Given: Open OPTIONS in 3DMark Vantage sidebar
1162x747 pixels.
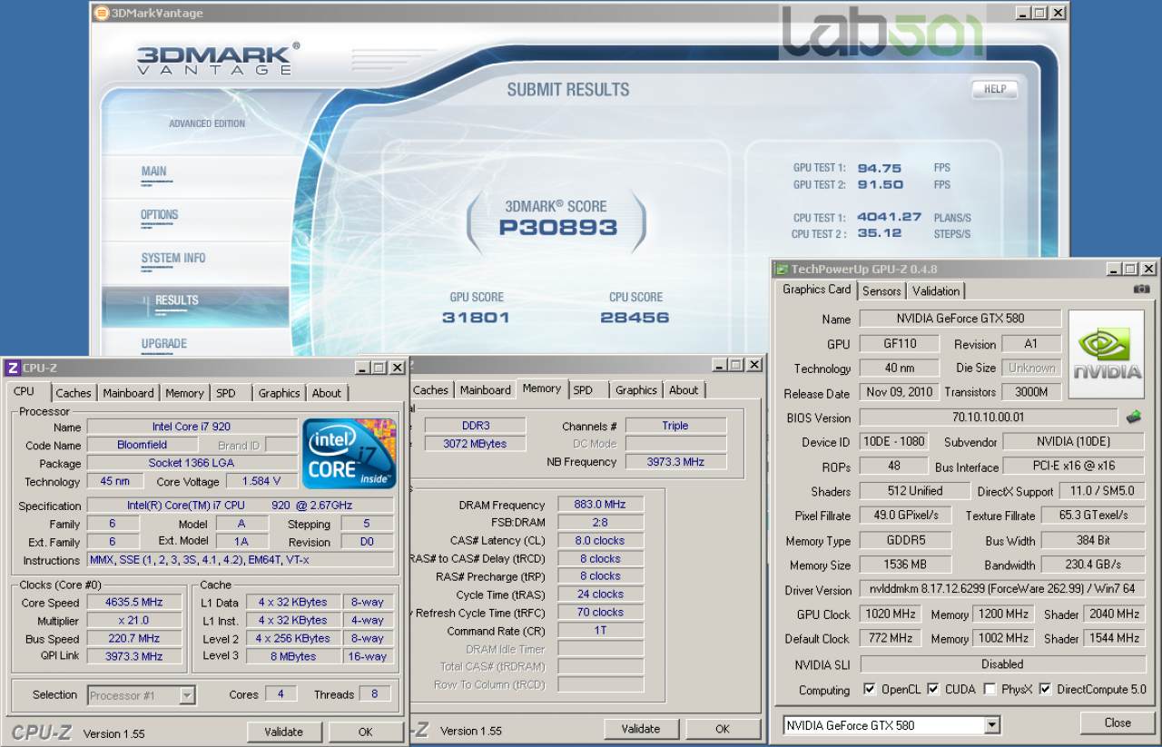Looking at the screenshot, I should pos(160,215).
